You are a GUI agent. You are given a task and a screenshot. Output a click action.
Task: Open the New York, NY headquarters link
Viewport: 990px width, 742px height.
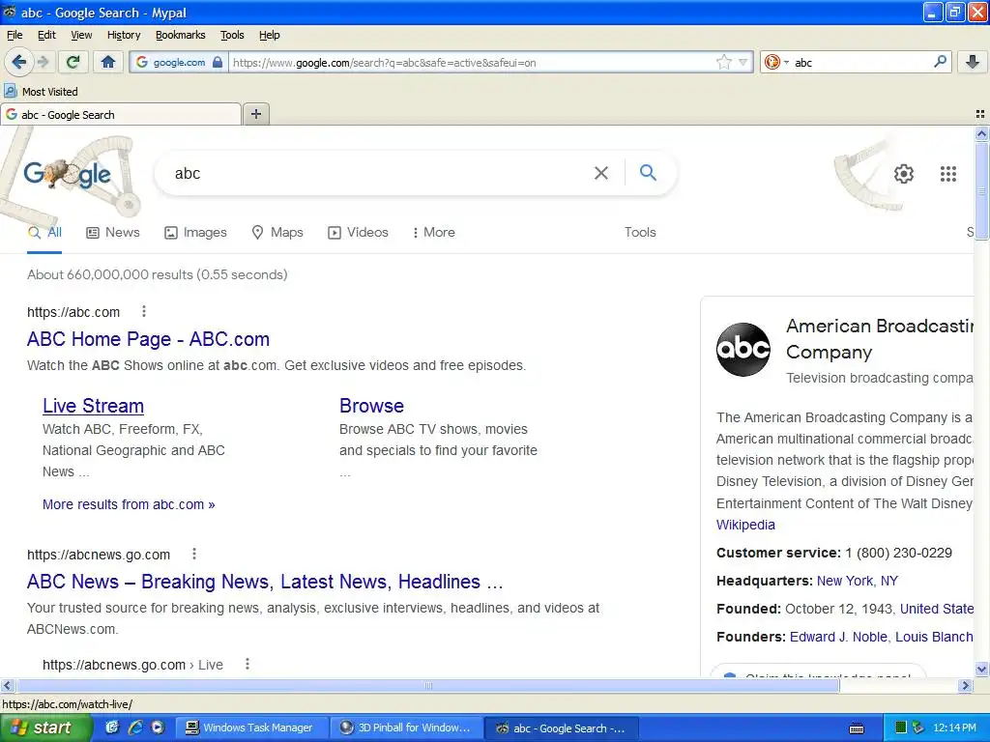click(x=858, y=581)
